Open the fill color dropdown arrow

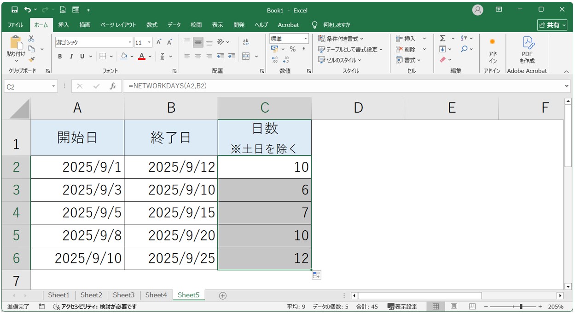pyautogui.click(x=132, y=57)
